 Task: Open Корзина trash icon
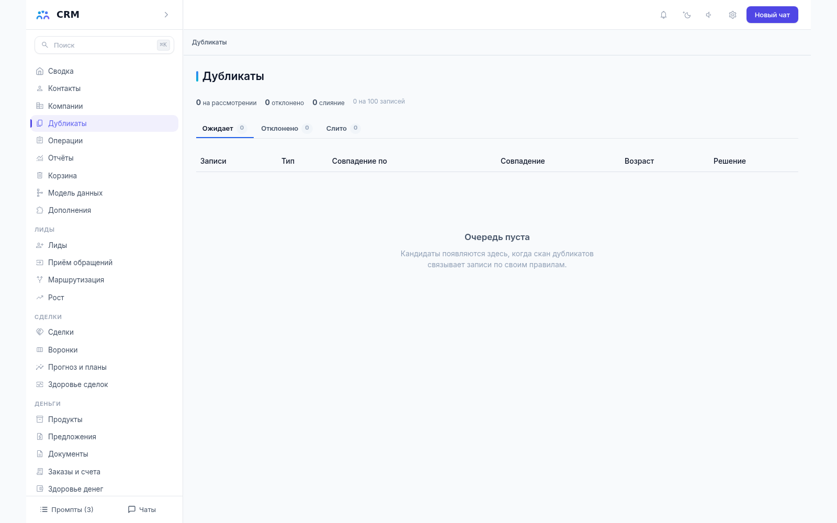[40, 176]
